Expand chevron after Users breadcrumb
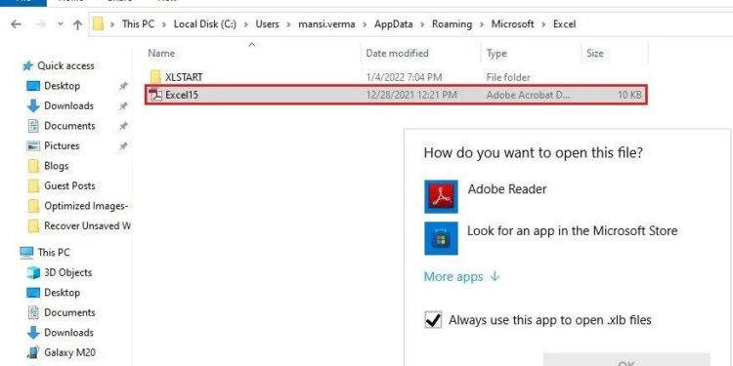This screenshot has width=733, height=366. pos(289,24)
